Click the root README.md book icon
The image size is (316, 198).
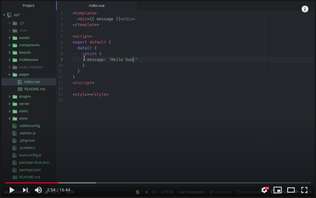click(x=15, y=177)
